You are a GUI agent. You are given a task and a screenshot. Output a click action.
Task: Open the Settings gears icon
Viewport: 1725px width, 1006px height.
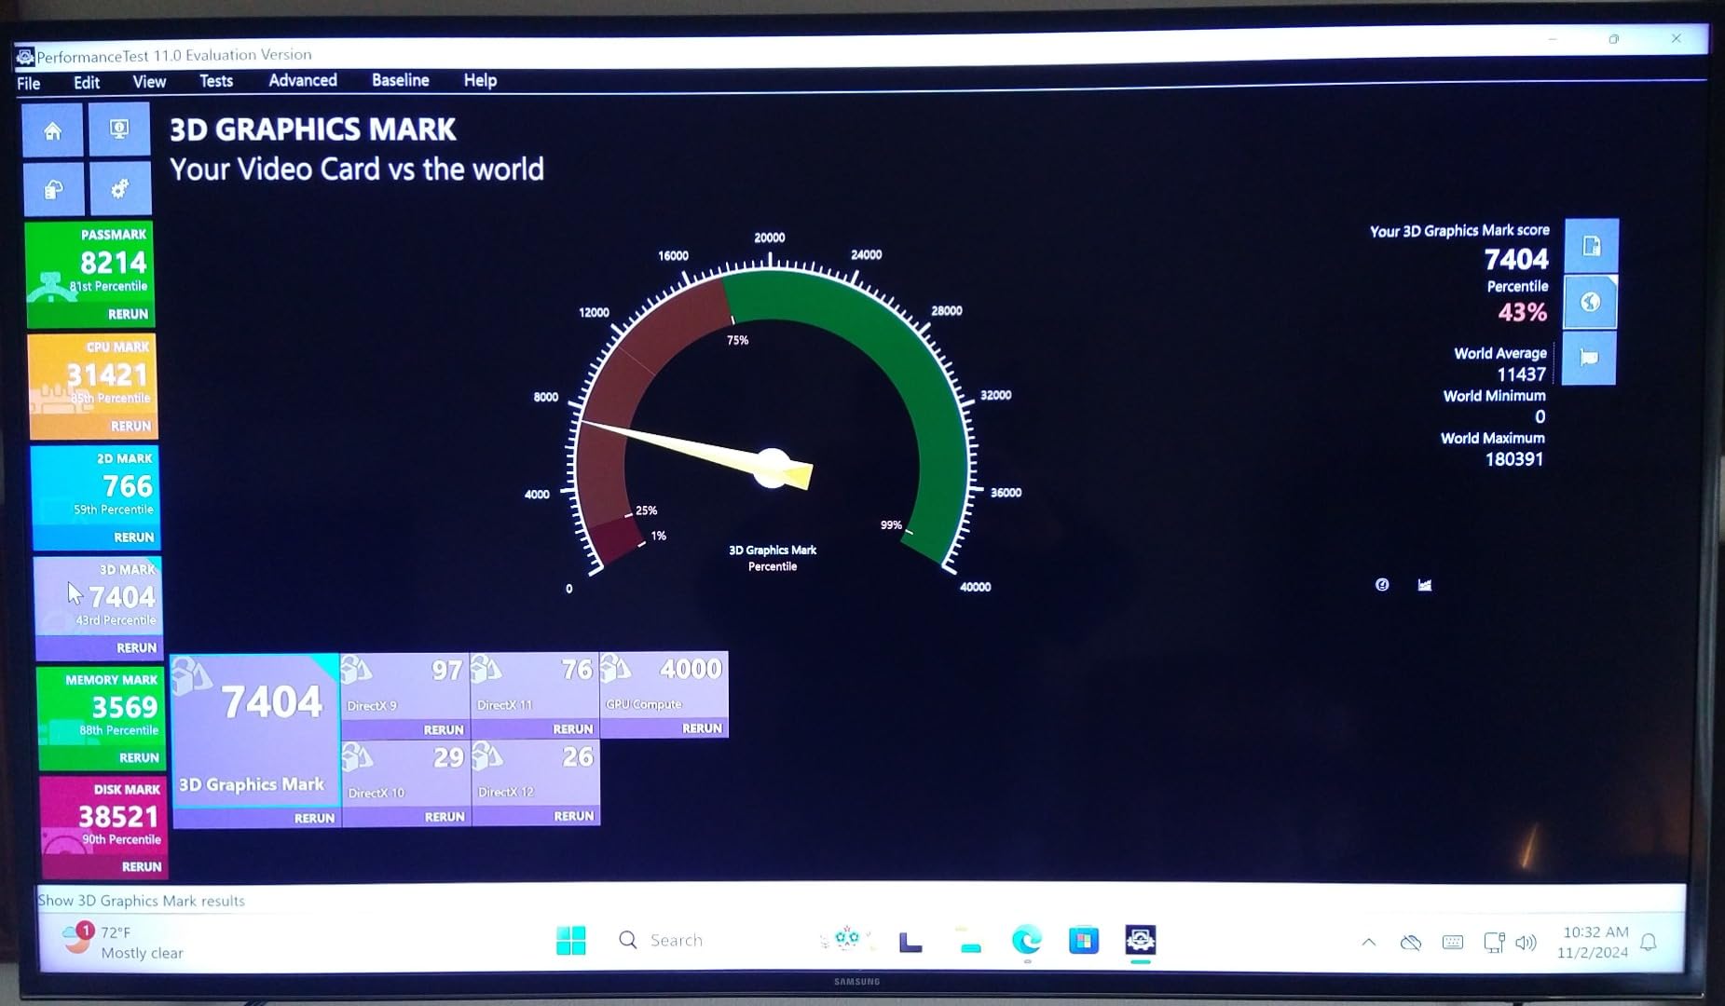click(x=119, y=188)
